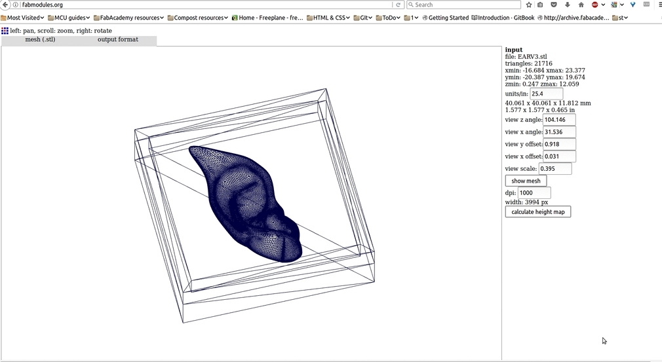The width and height of the screenshot is (662, 362).
Task: Open the st bookmarks folder
Action: pyautogui.click(x=620, y=18)
